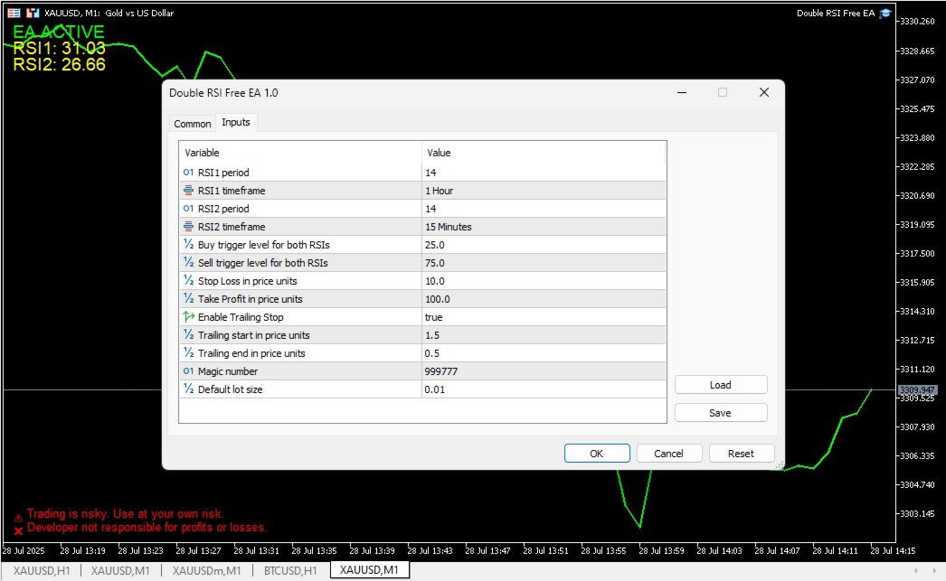Click the Expert Advisor hat icon top right

coord(885,14)
